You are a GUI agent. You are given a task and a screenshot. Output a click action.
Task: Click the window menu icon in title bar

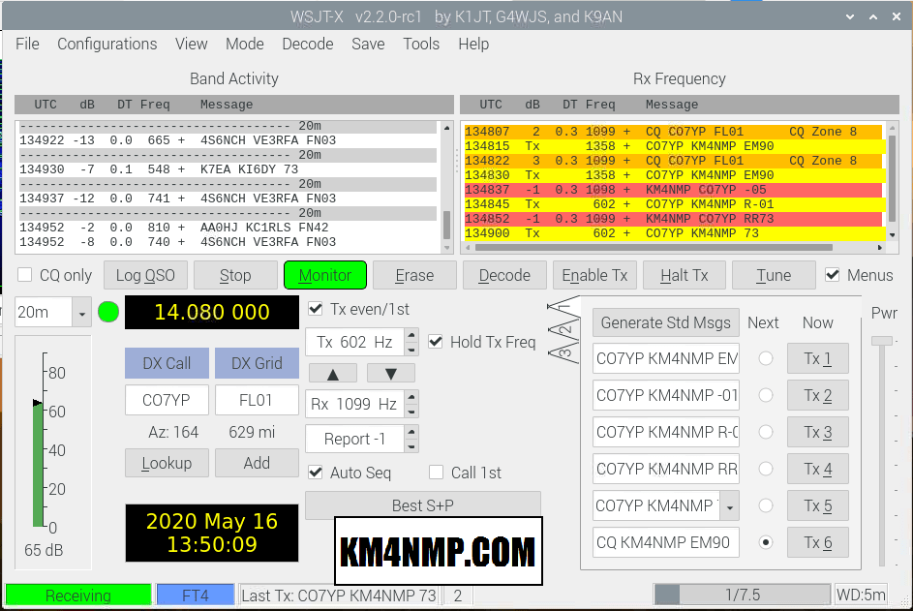pyautogui.click(x=15, y=16)
